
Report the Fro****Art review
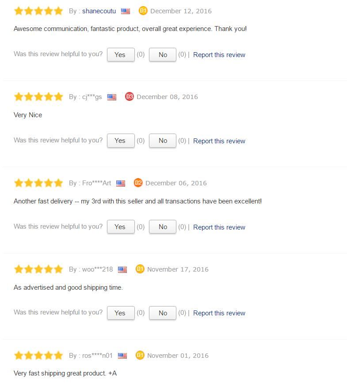[219, 227]
